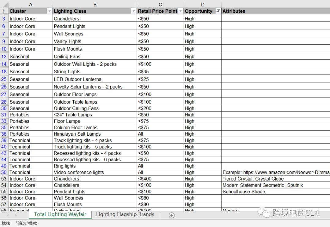Image resolution: width=330 pixels, height=227 pixels.
Task: Select the Total Lighting Wayfair sheet tab
Action: tap(60, 214)
